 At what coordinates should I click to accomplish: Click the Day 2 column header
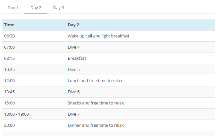tap(74, 25)
